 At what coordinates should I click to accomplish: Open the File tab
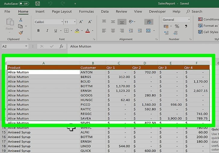[x=7, y=11]
